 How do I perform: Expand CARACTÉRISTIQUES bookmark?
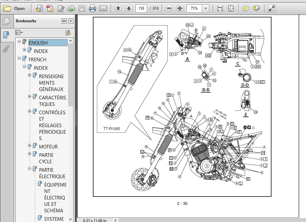click(29, 96)
